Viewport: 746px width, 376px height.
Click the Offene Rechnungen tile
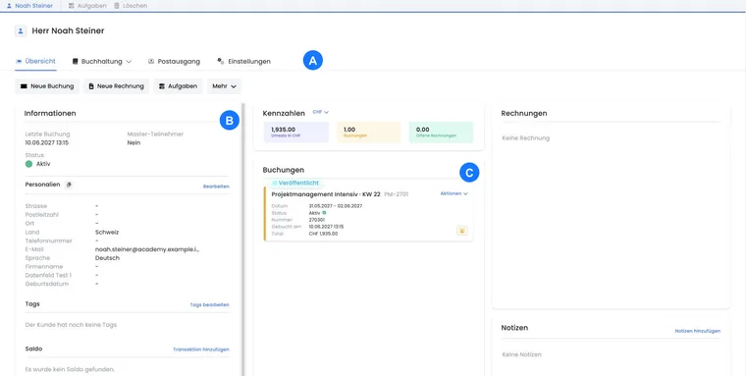pyautogui.click(x=441, y=133)
